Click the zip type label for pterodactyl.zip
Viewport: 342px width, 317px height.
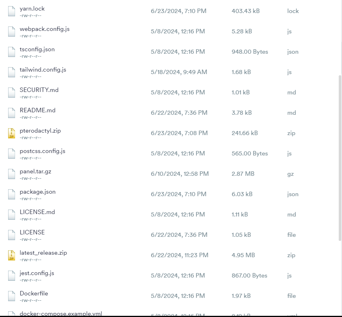click(291, 133)
